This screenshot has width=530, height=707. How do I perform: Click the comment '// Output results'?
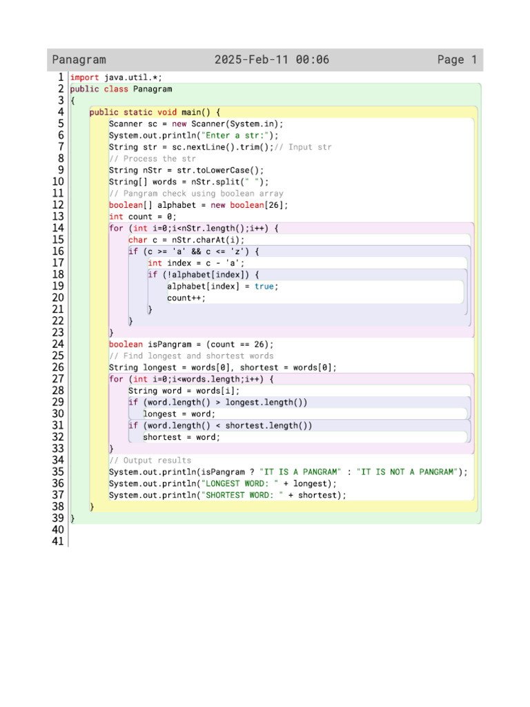point(150,461)
